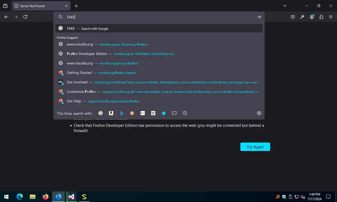Open www.mozilla.org en-US privacy firefox suggestion
337x202 pixels.
tap(159, 44)
